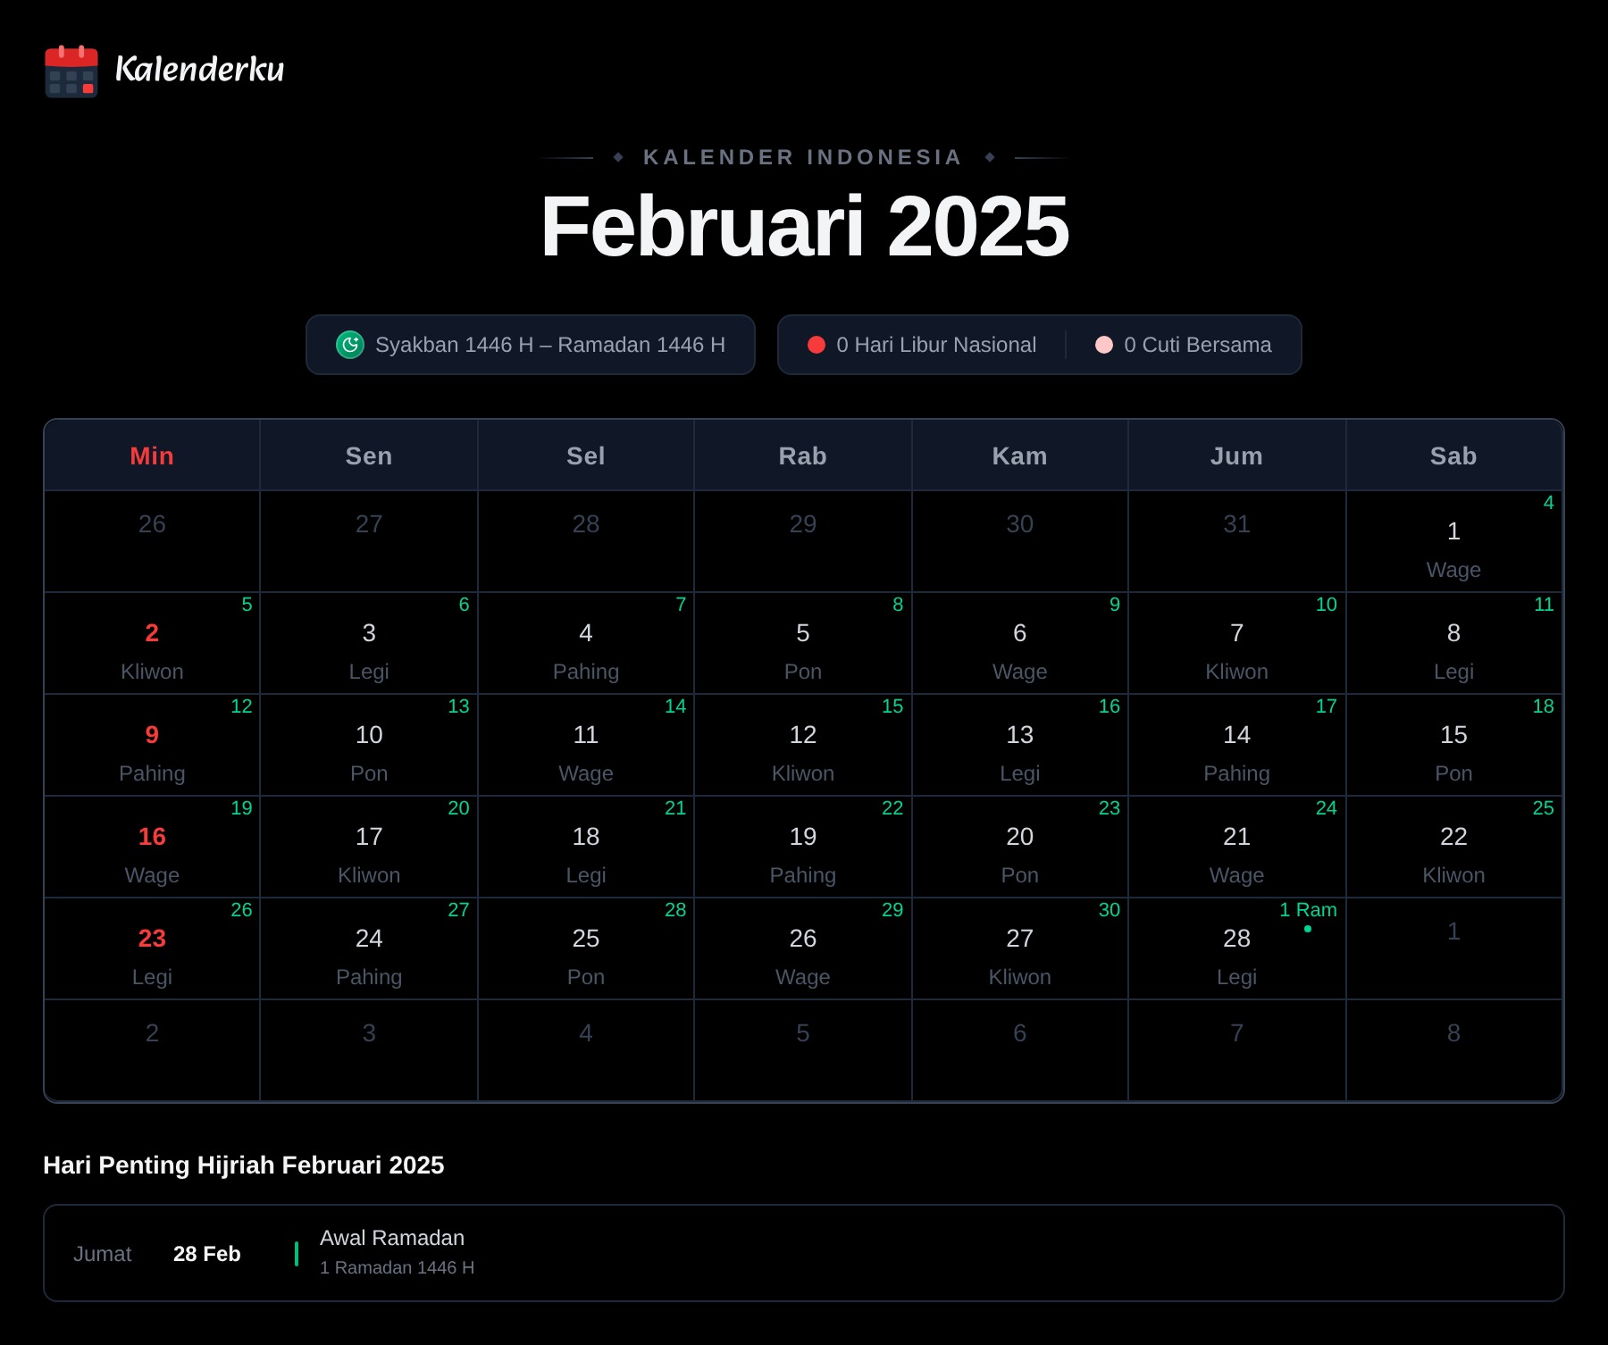Click the Kalenderku calendar logo icon
Image resolution: width=1608 pixels, height=1345 pixels.
(71, 71)
